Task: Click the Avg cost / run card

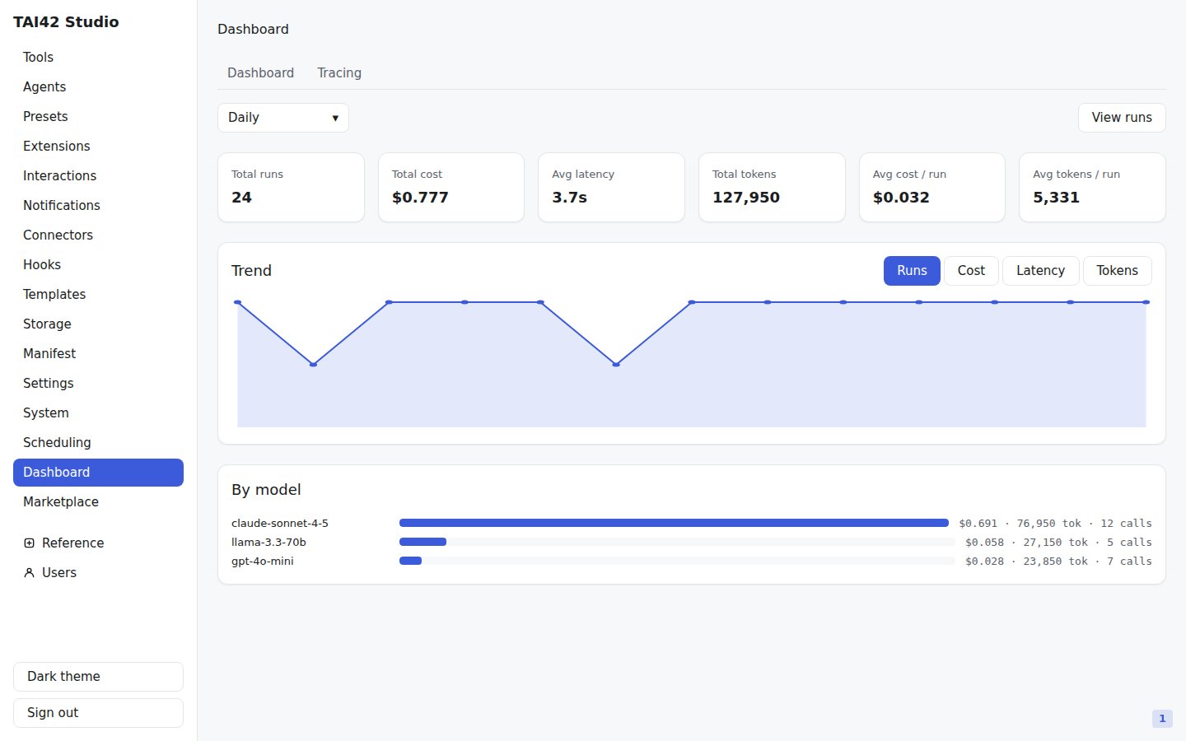Action: click(932, 187)
